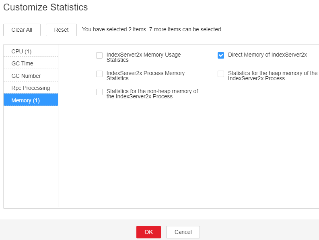
Task: Check the heap memory statistics checkbox
Action: coord(221,74)
